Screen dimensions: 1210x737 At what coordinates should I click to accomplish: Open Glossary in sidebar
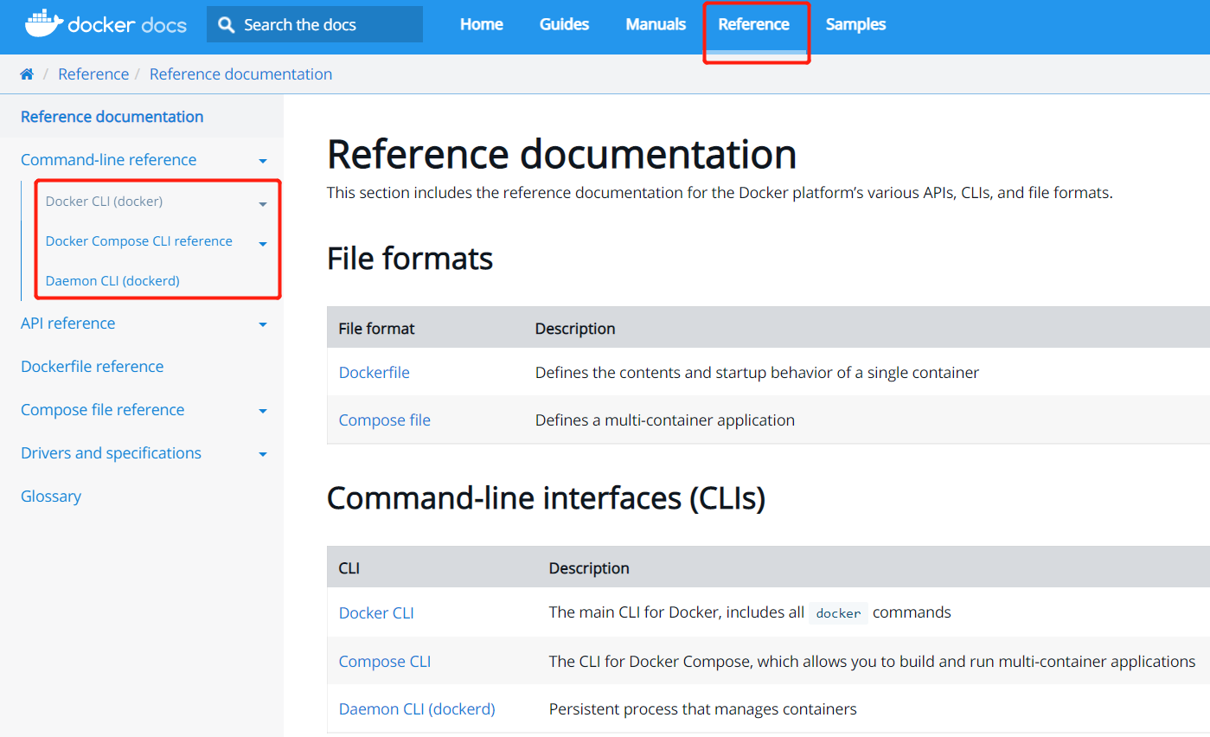(x=51, y=497)
